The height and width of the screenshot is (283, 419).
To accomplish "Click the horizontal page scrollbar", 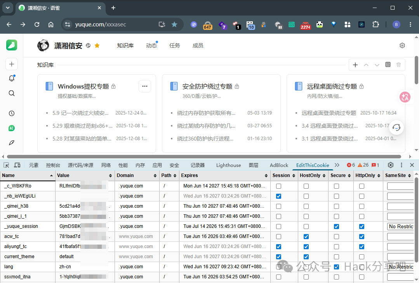I will click(204, 156).
